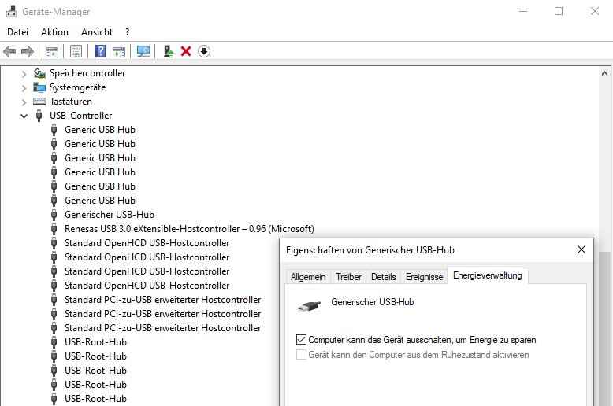Close the Eigenschaften von Generischer USB-Hub dialog
The image size is (613, 406).
pyautogui.click(x=581, y=249)
